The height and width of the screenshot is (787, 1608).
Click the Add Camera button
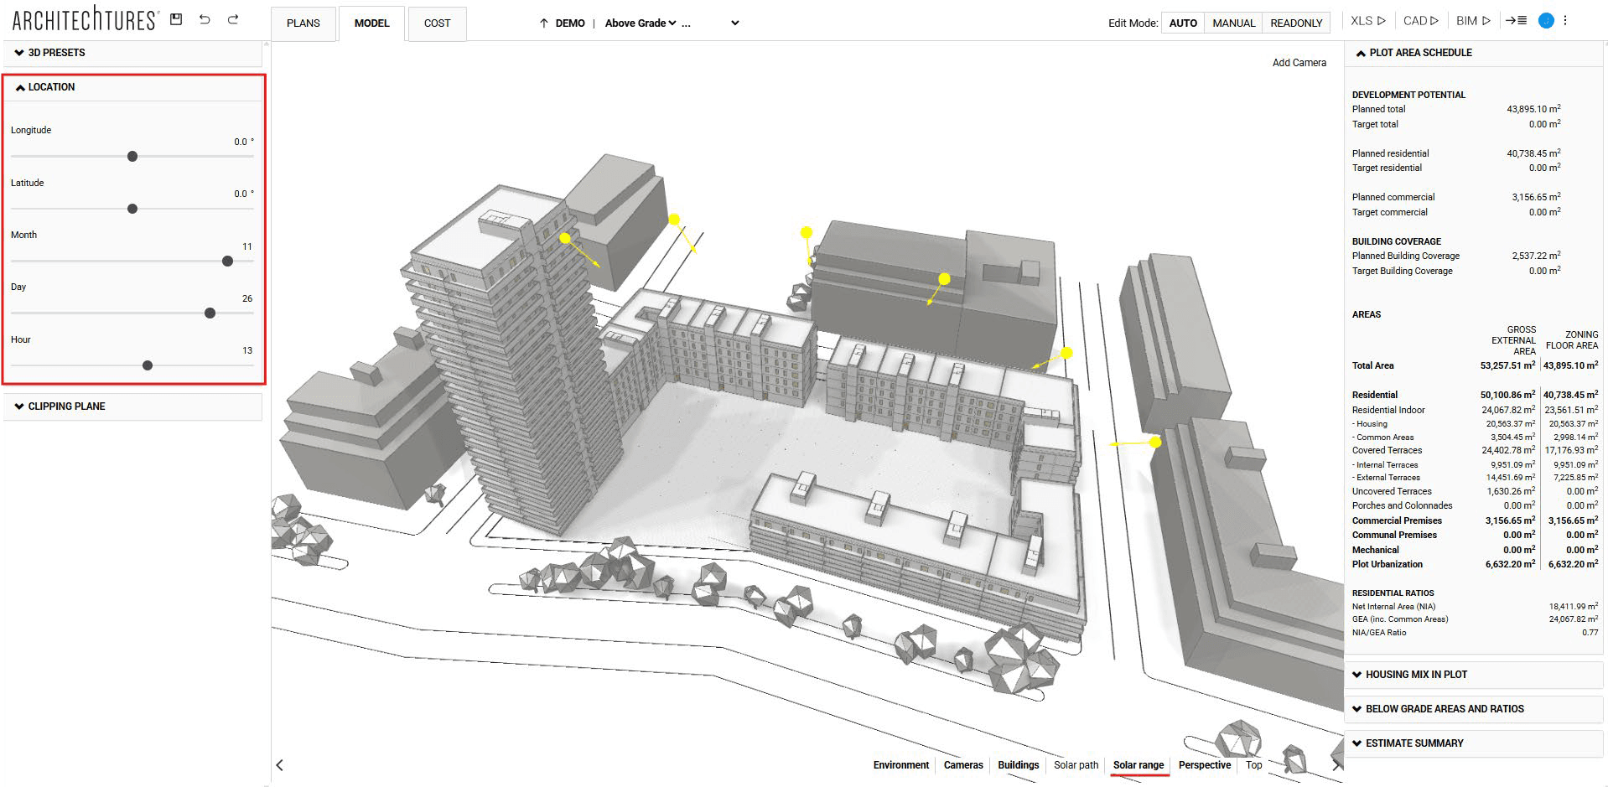click(x=1299, y=62)
